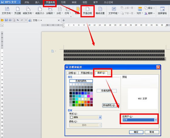The width and height of the screenshot is (170, 138).
Task: Click the 对齐 align icon
Action: coord(140,9)
